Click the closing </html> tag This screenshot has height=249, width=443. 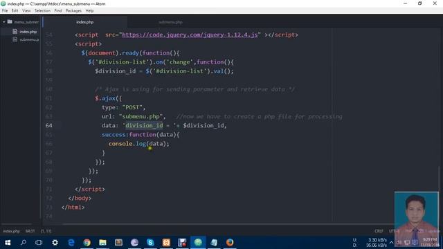pos(73,207)
